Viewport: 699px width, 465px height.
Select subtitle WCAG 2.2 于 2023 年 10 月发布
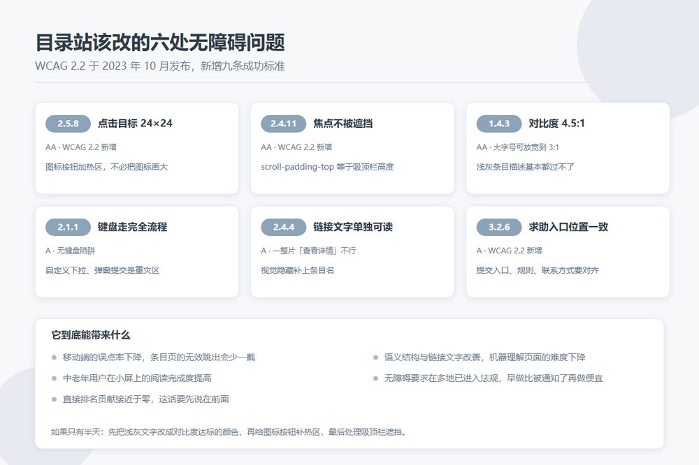click(x=113, y=66)
